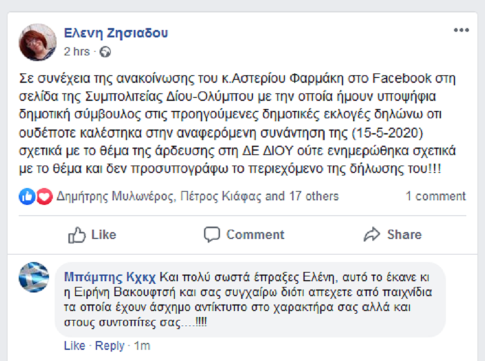This screenshot has width=485, height=361.
Task: Like Μπάμπης Κχκχ's comment
Action: tap(74, 345)
